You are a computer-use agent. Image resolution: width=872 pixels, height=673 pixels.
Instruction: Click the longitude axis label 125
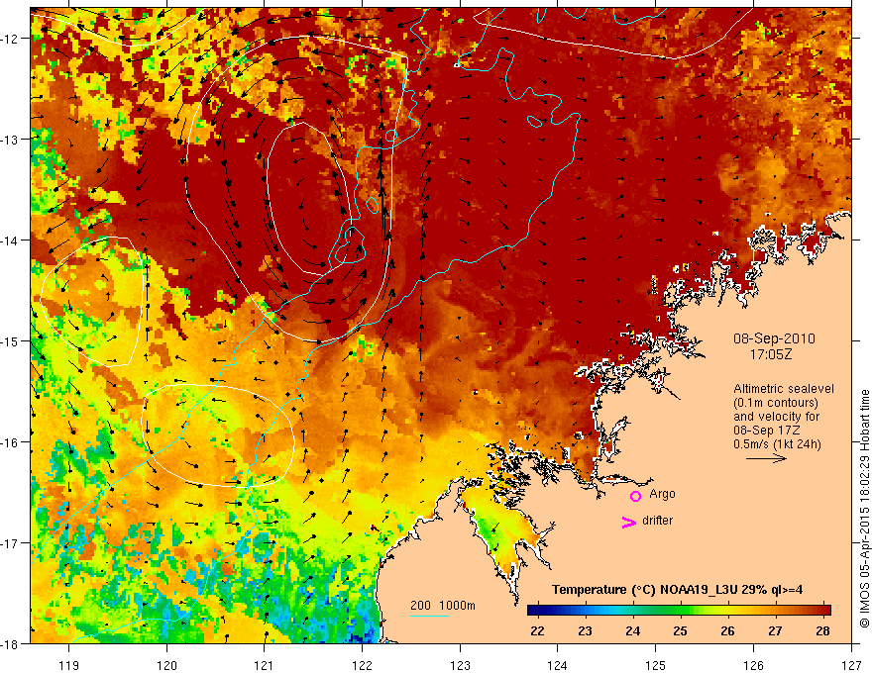(x=656, y=665)
